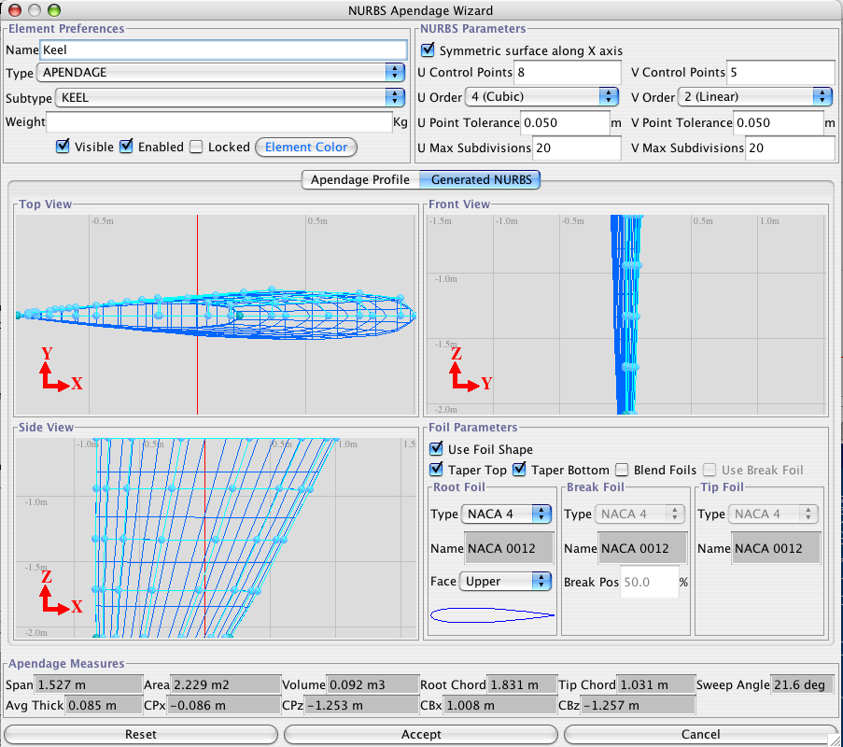The height and width of the screenshot is (747, 843).
Task: Turn on Blend Foils checkbox
Action: tap(623, 470)
